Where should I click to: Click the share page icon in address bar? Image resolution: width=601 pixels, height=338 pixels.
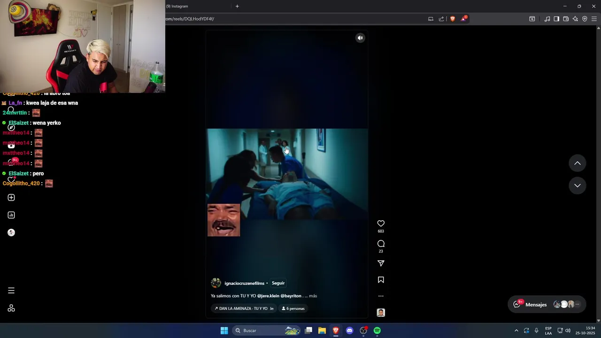[x=441, y=19]
